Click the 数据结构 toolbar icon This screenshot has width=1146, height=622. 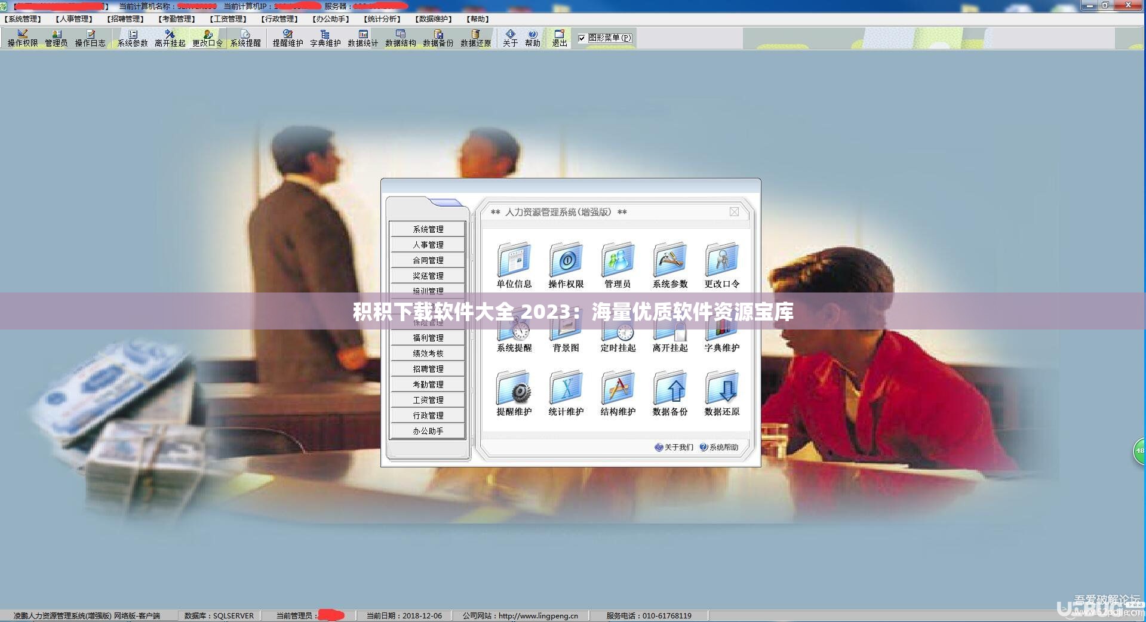coord(401,38)
